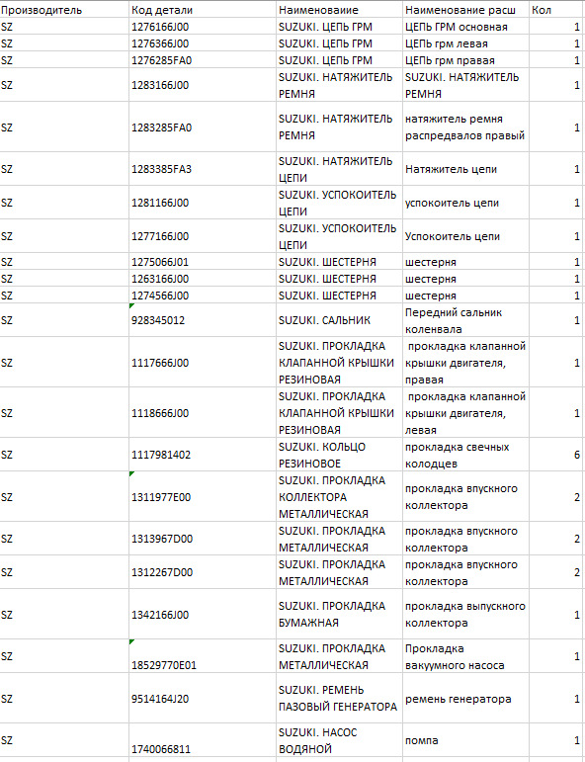585x762 pixels.
Task: Select the Кол column header
Action: [x=556, y=10]
